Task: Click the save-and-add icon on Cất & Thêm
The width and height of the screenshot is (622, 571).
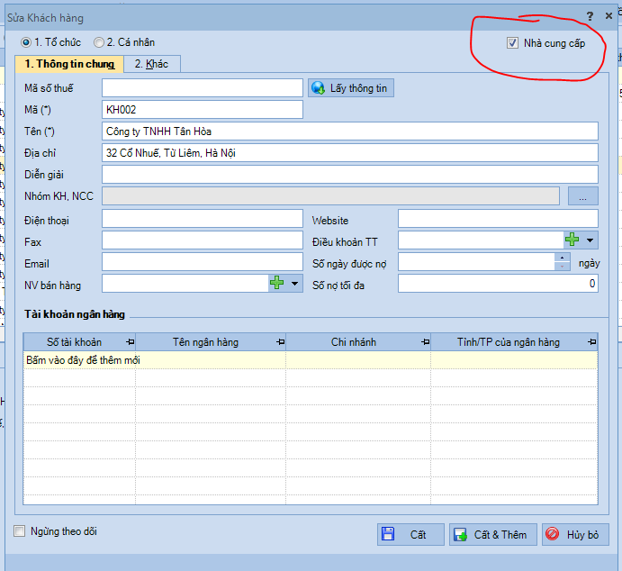Action: click(x=460, y=534)
